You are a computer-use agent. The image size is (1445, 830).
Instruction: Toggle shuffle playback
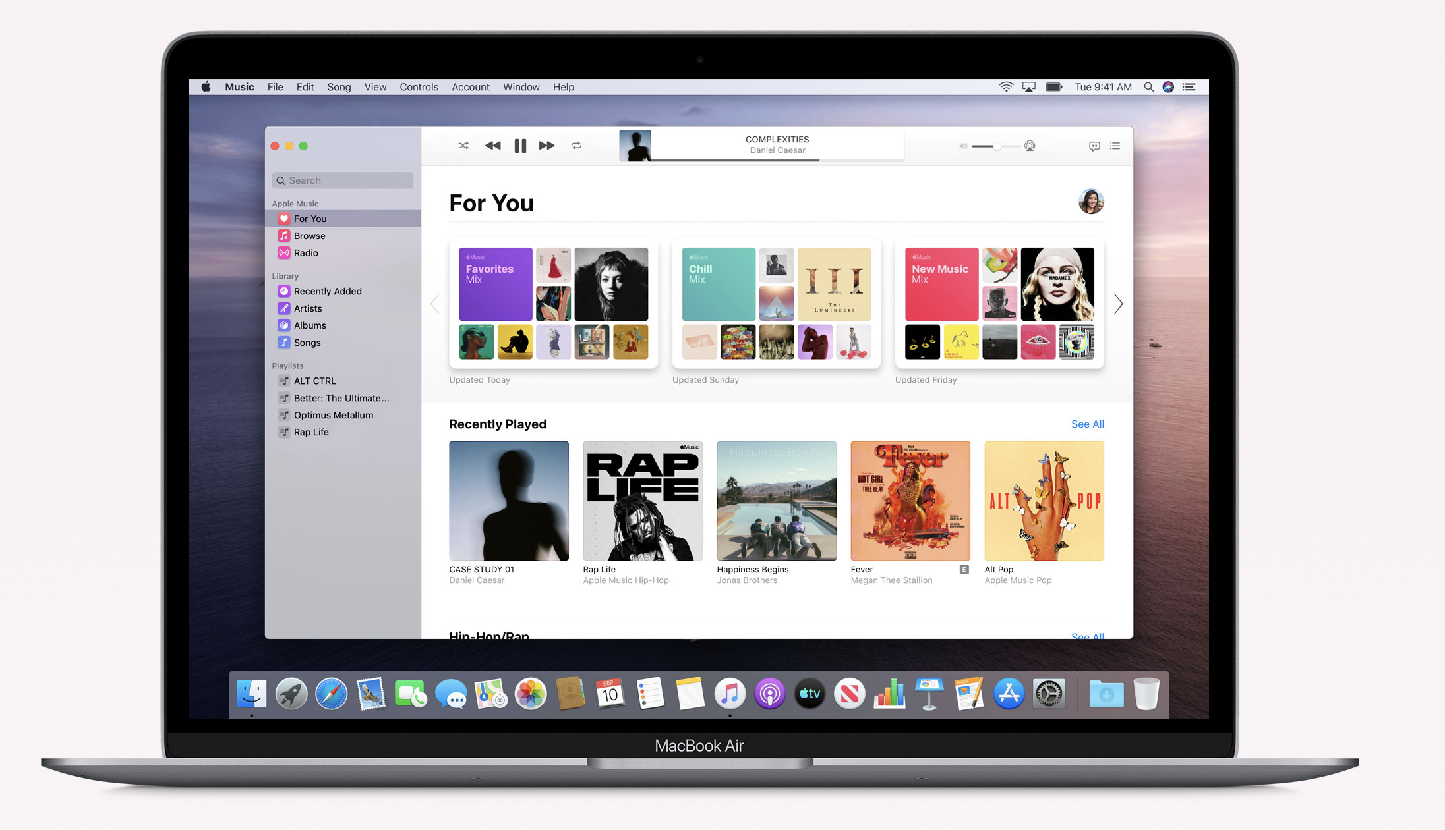463,146
